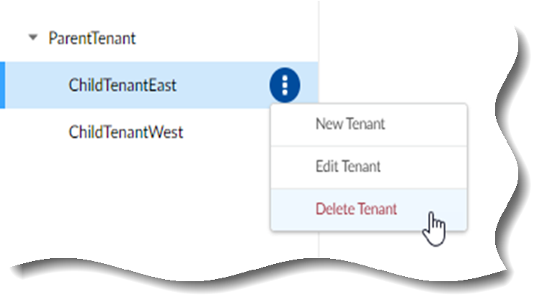
Task: Click Delete Tenant in the popup menu
Action: (x=356, y=209)
